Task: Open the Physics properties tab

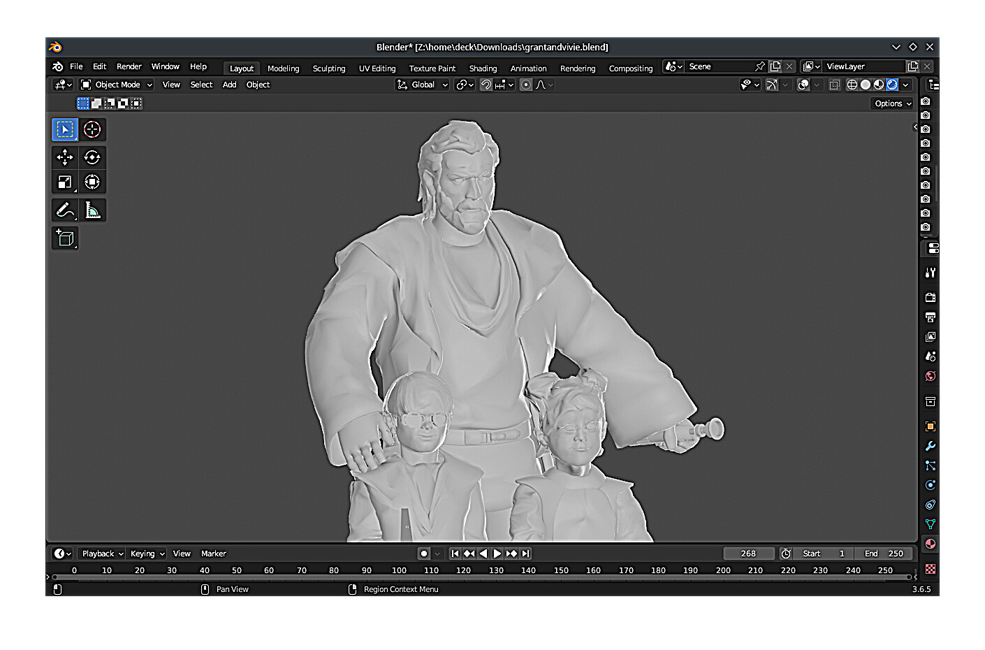Action: 930,485
